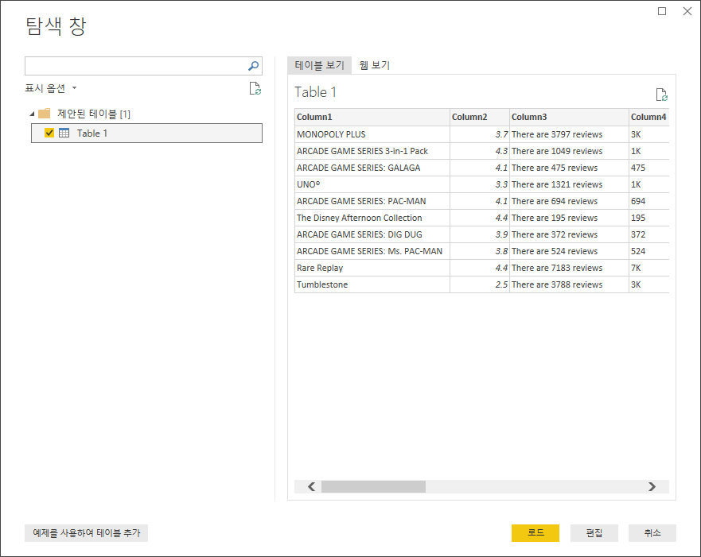The width and height of the screenshot is (701, 557).
Task: Open the 표시 옵션 dropdown
Action: (50, 88)
